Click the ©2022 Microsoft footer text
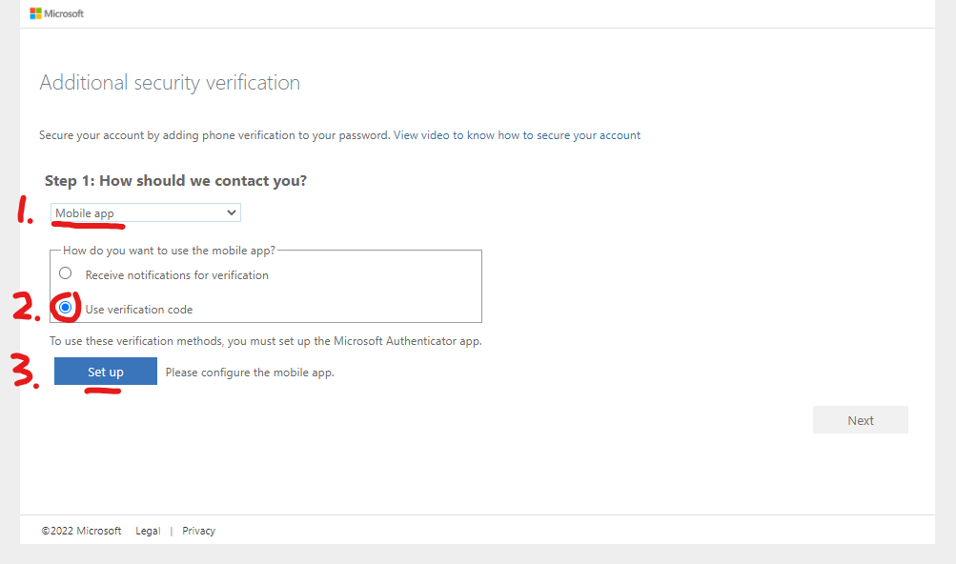Viewport: 956px width, 564px height. pyautogui.click(x=81, y=531)
